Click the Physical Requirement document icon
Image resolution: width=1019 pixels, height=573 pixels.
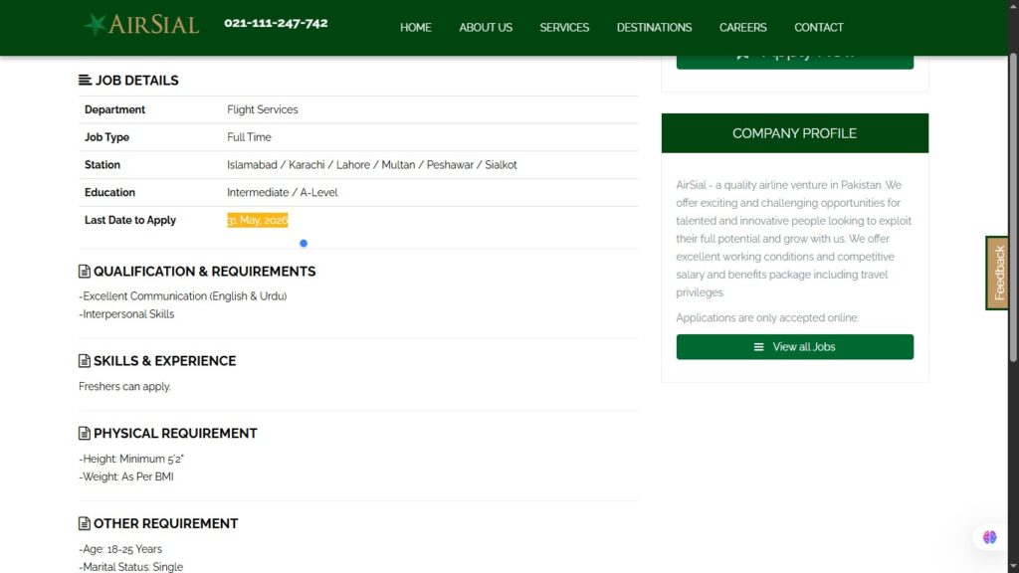[85, 434]
